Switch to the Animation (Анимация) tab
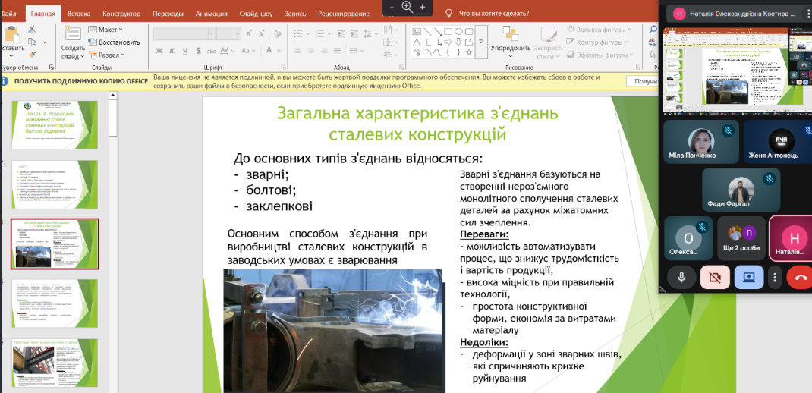 211,13
